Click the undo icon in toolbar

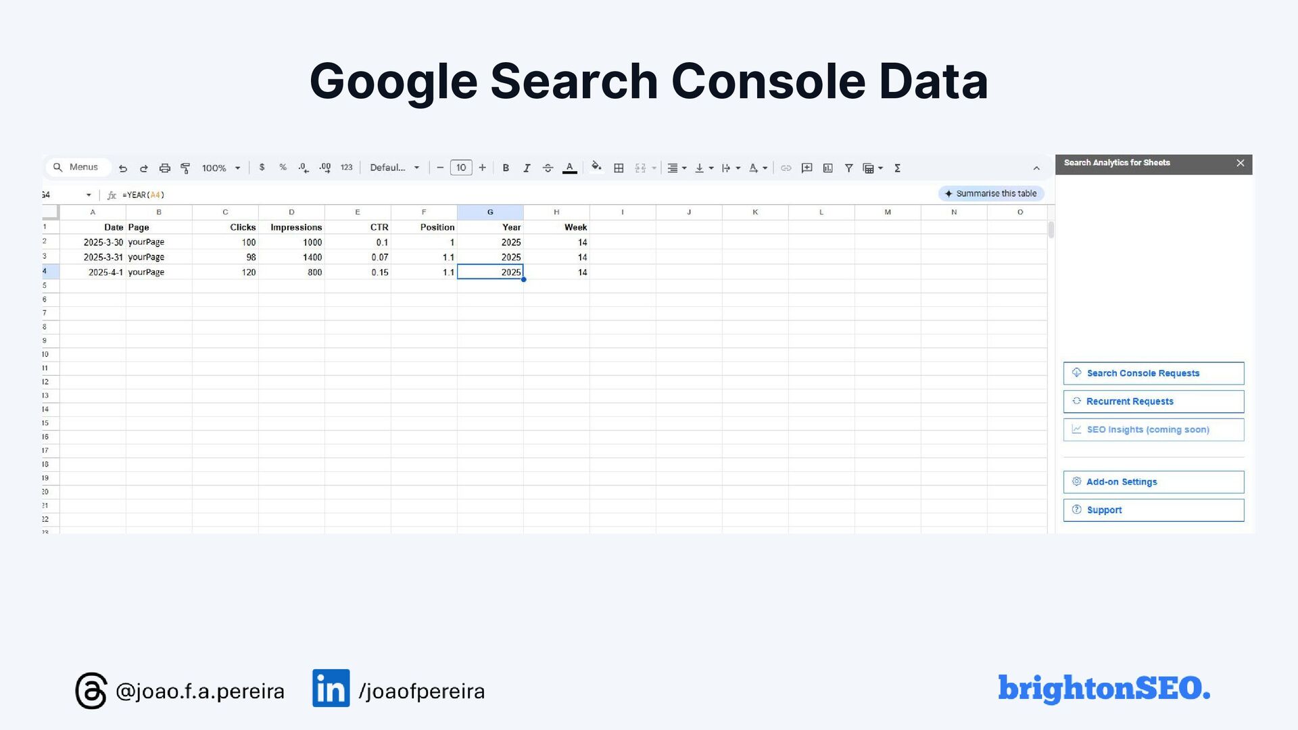tap(122, 168)
